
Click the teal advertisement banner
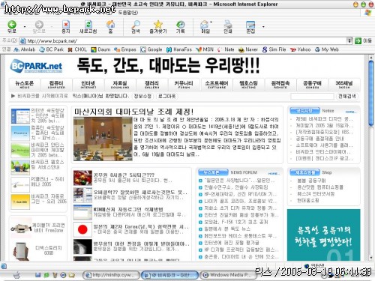click(323, 235)
